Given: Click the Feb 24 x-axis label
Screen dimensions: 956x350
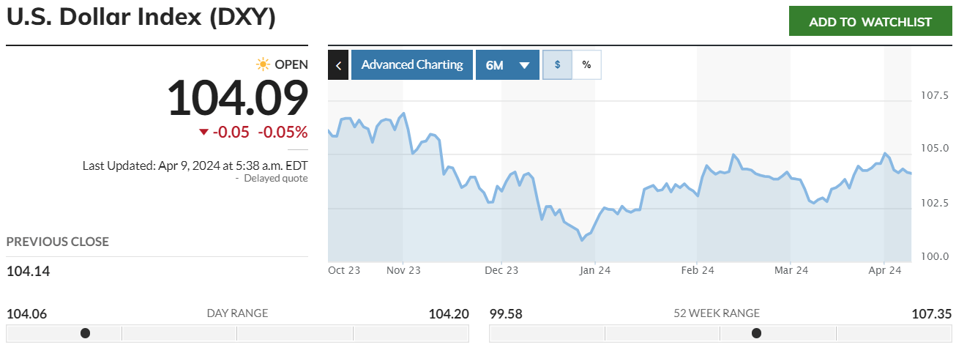Looking at the screenshot, I should 697,270.
